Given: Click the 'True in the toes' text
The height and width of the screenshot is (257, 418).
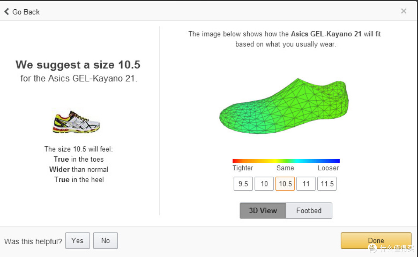Looking at the screenshot, I should click(x=79, y=159).
